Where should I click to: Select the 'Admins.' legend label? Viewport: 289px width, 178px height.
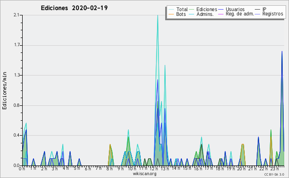tap(205, 14)
